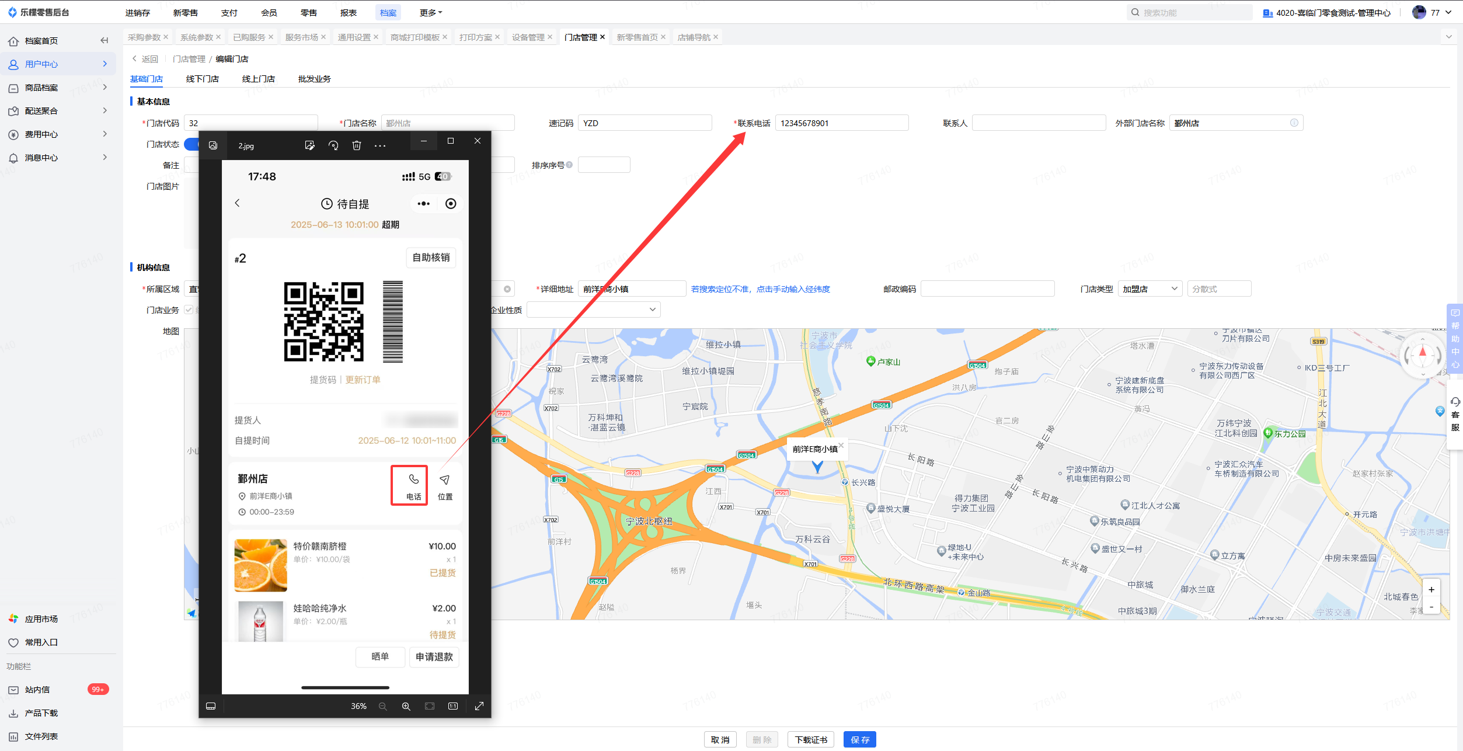Open the 更多 top menu dropdown
Screen dimensions: 1463x751
coord(431,12)
